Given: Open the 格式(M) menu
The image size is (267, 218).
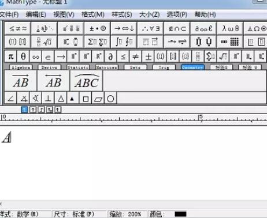Looking at the screenshot, I should [93, 14].
